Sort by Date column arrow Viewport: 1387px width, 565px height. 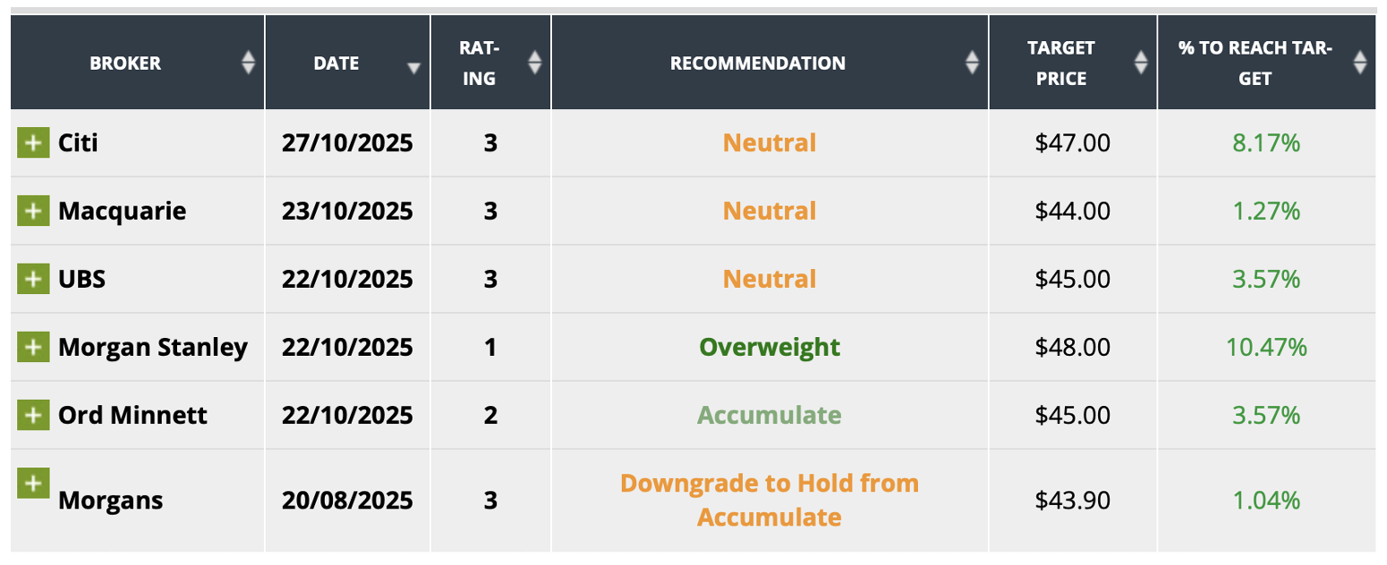coord(413,67)
